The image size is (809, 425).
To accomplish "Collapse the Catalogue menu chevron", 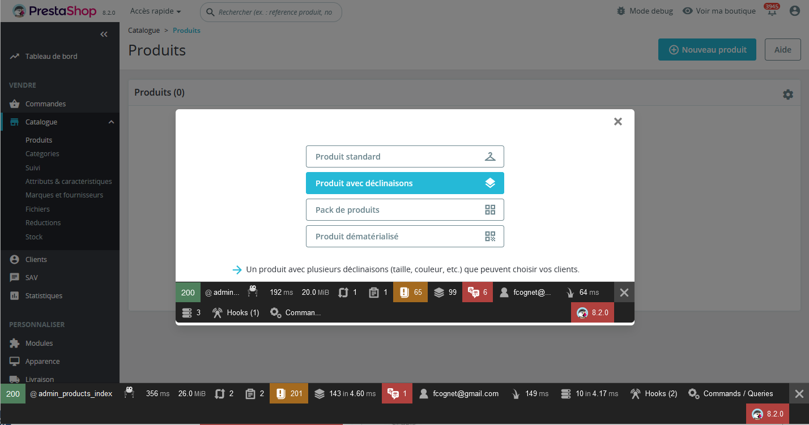I will 111,122.
